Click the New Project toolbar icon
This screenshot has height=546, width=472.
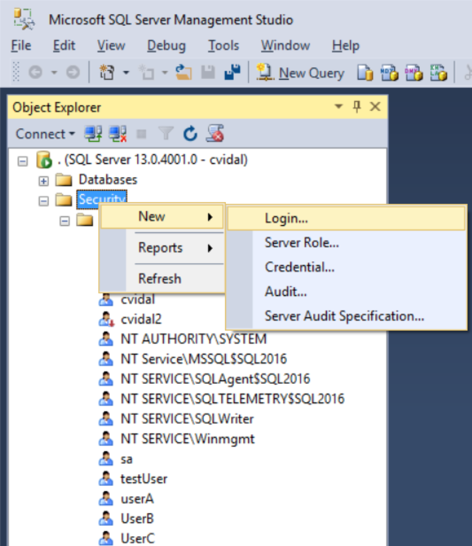107,72
